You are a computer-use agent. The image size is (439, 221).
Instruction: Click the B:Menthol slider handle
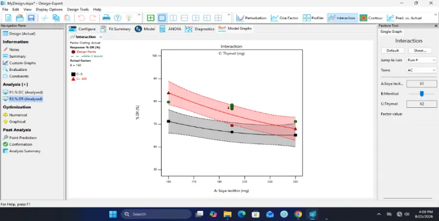[x=422, y=94]
